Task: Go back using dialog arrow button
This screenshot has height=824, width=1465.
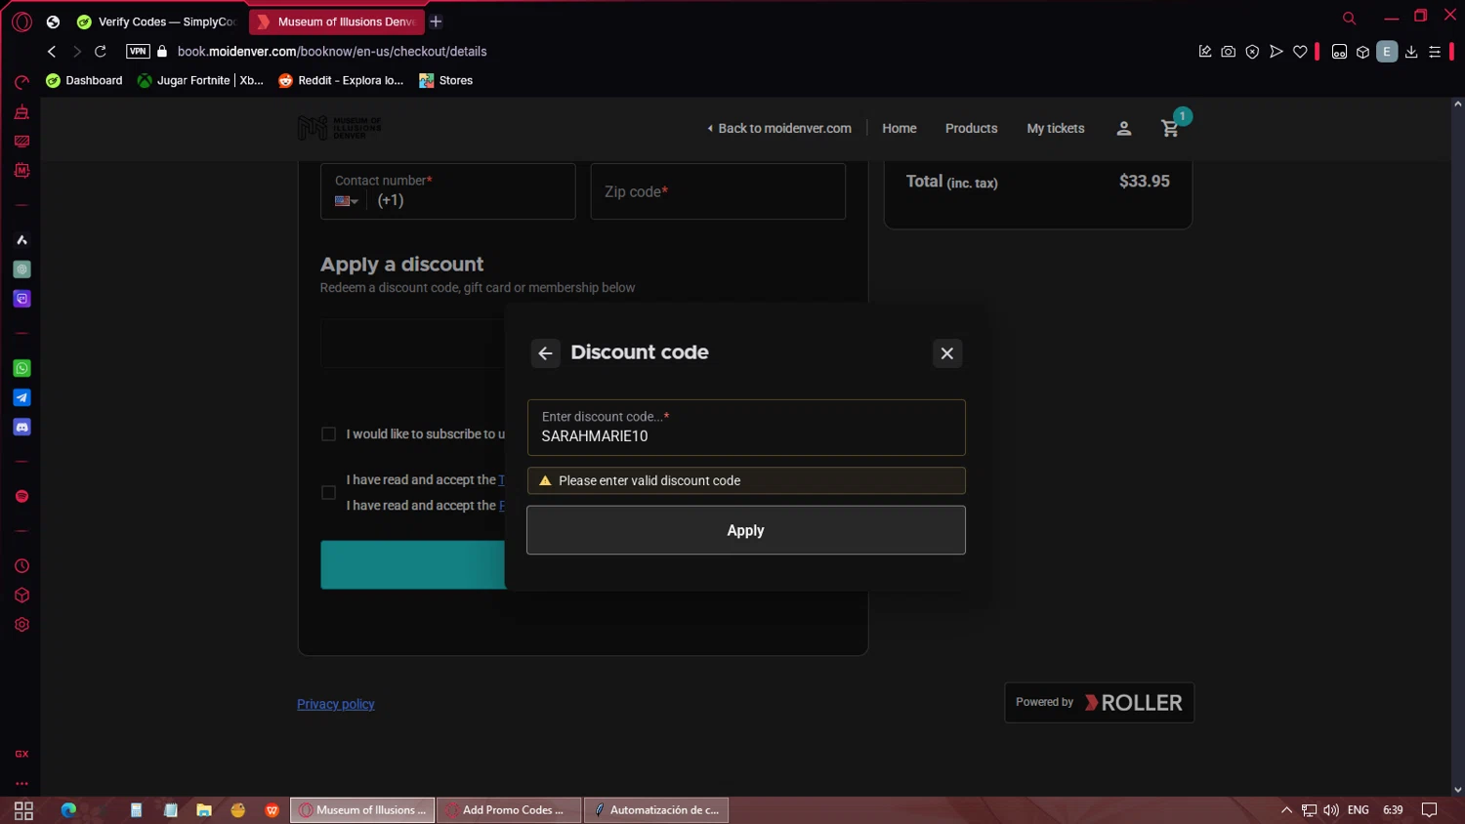Action: pyautogui.click(x=546, y=353)
